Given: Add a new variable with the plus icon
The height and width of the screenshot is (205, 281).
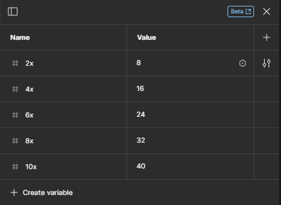Looking at the screenshot, I should 266,37.
